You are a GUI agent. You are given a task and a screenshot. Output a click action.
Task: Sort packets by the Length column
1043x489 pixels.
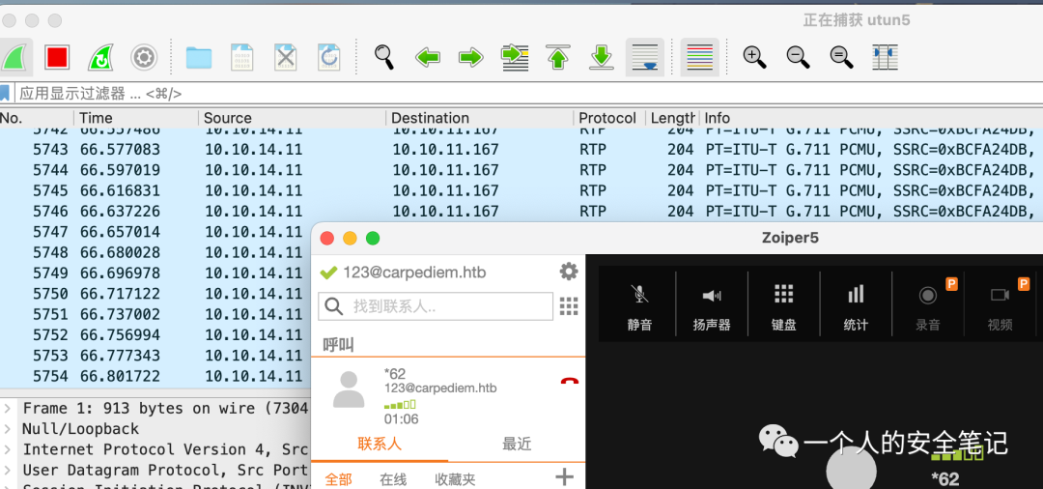click(672, 118)
